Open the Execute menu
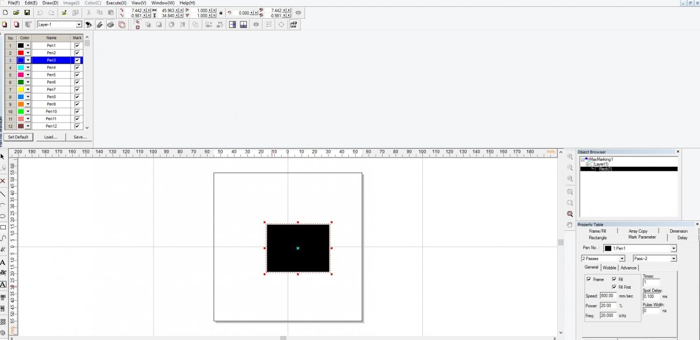Viewport: 700px width, 340px height. [x=116, y=3]
